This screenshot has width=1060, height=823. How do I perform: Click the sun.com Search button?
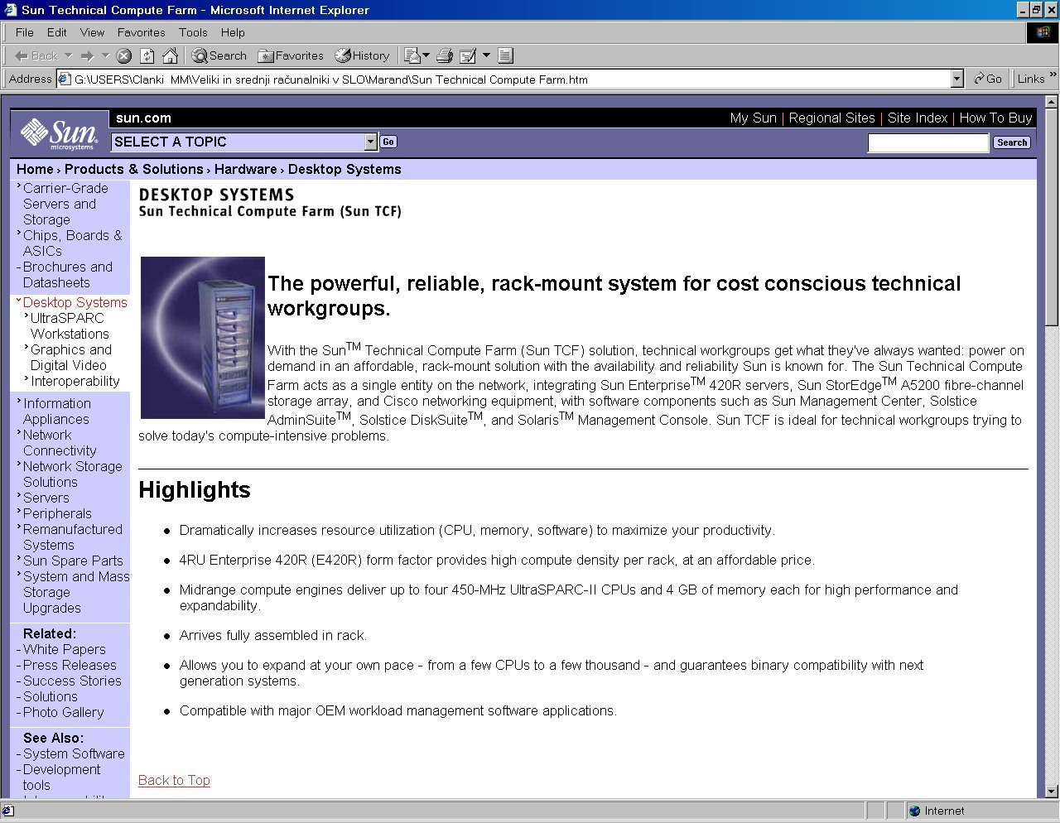coord(1012,142)
